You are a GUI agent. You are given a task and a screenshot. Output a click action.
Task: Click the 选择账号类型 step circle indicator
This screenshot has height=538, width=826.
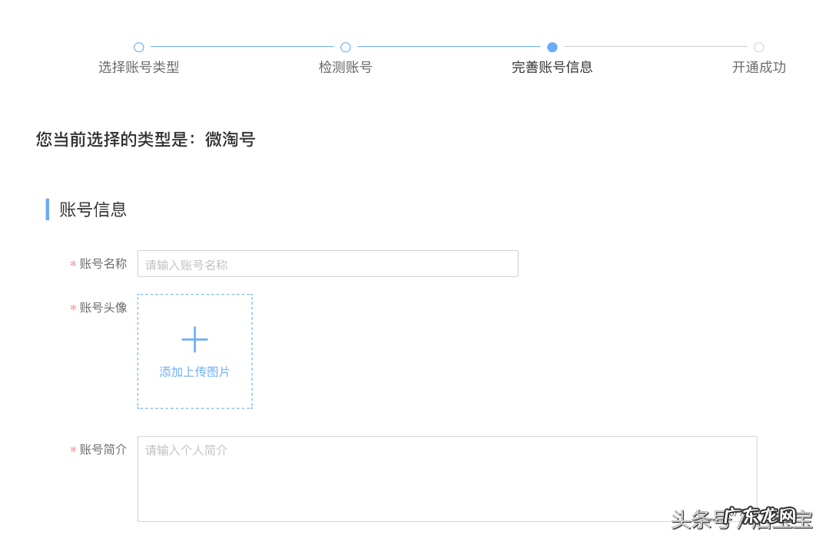139,47
